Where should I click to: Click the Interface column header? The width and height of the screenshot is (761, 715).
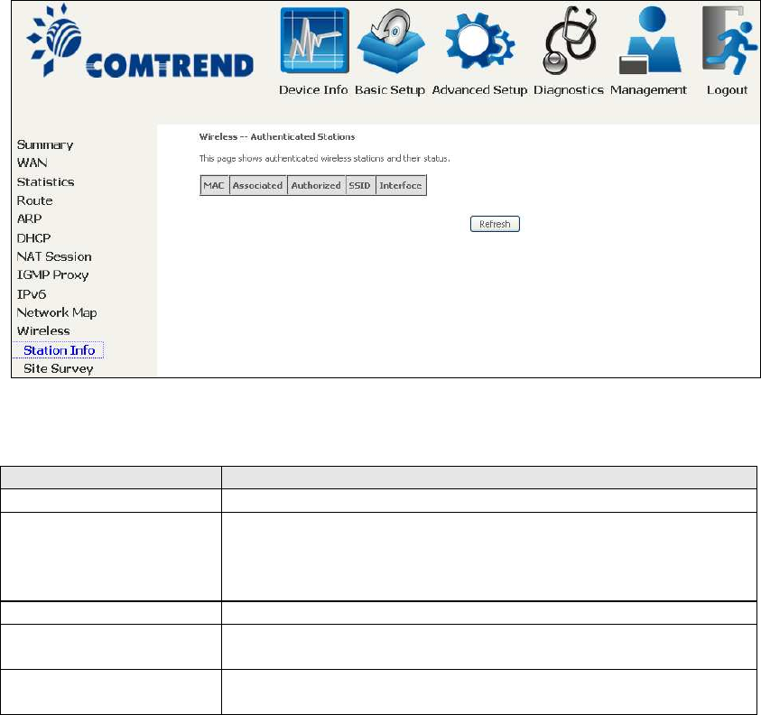coord(401,185)
